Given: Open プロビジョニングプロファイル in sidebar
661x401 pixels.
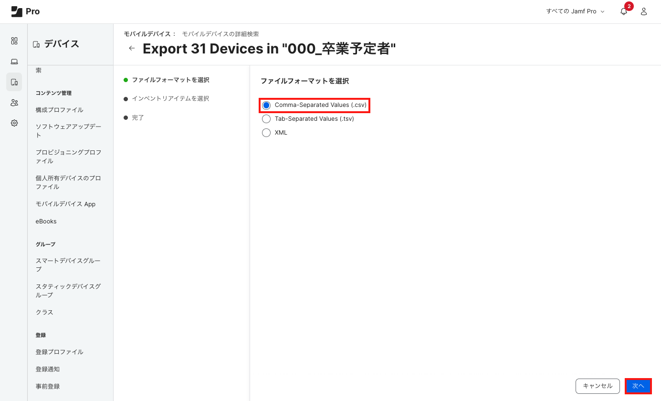Looking at the screenshot, I should [x=69, y=157].
